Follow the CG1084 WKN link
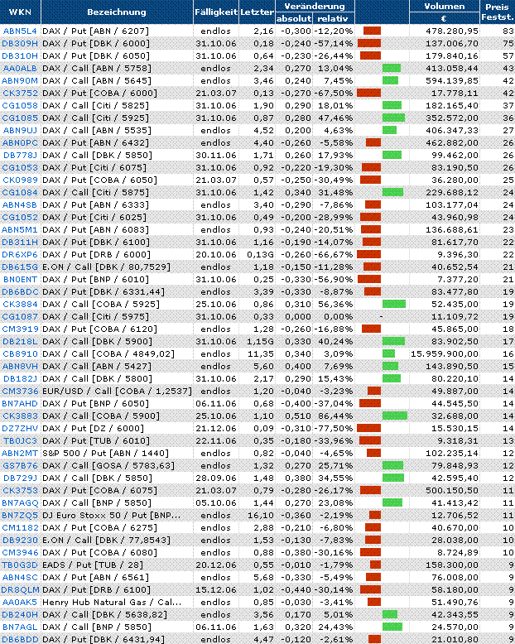The image size is (515, 644). tap(20, 193)
